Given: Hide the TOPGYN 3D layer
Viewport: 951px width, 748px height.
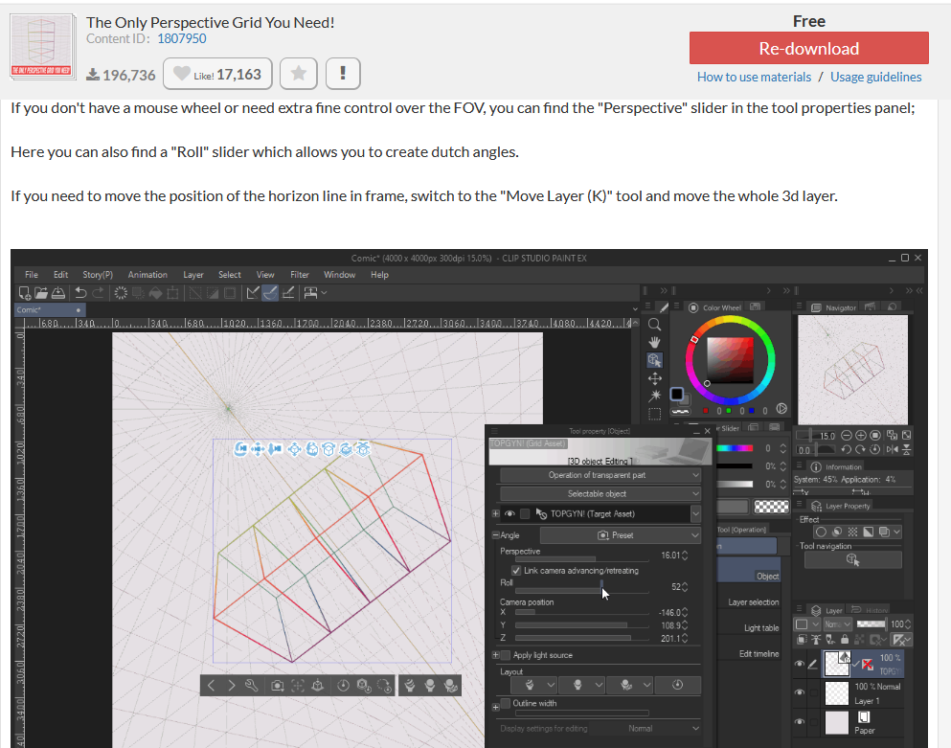Looking at the screenshot, I should [x=800, y=665].
